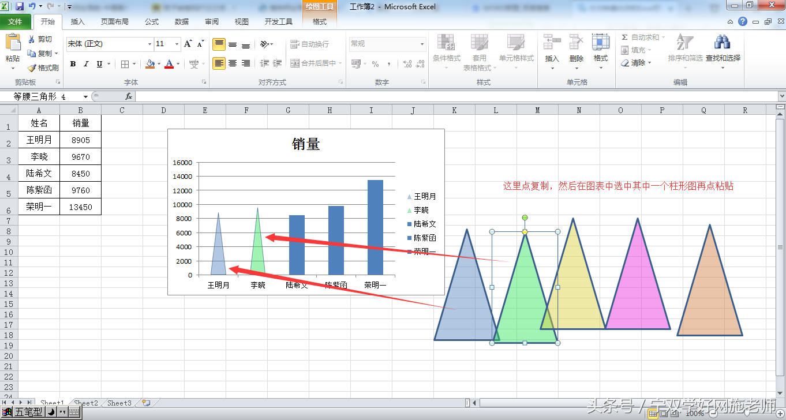Decrease decimal places
This screenshot has height=420, width=786.
click(421, 64)
